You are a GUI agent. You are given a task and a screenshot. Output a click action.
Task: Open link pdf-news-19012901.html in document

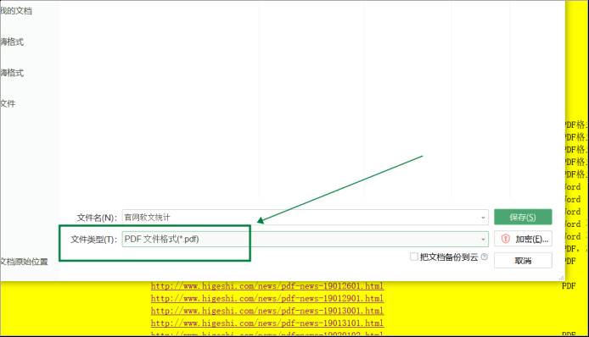pyautogui.click(x=267, y=298)
